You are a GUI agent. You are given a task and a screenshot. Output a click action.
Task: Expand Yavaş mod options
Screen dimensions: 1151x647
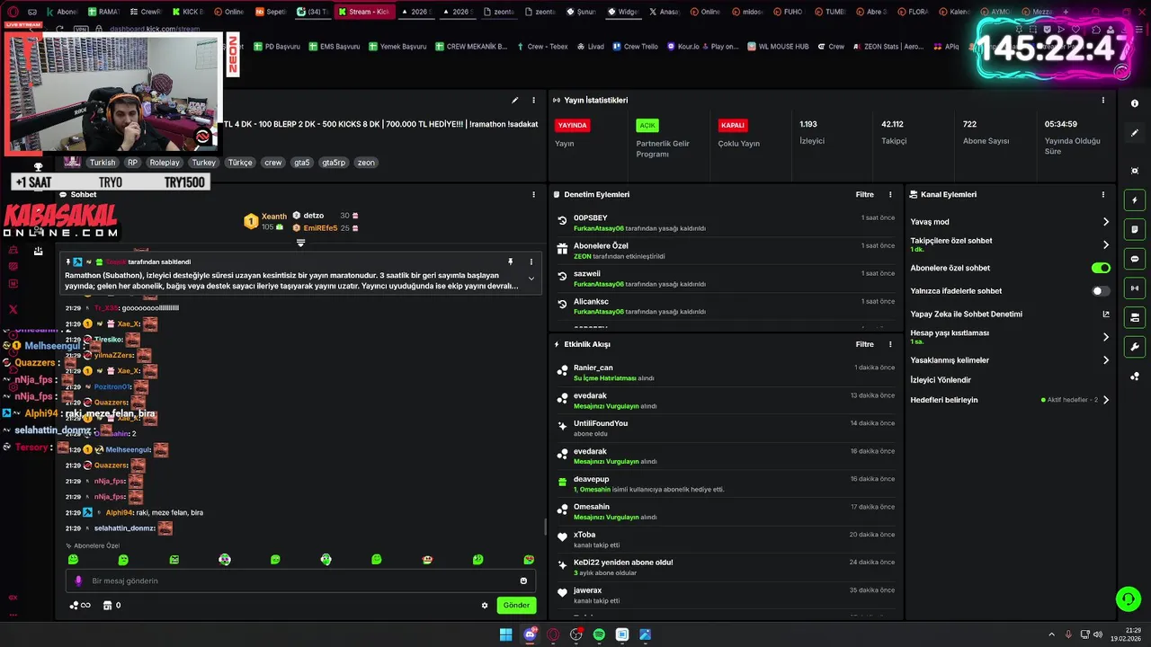coord(1106,222)
